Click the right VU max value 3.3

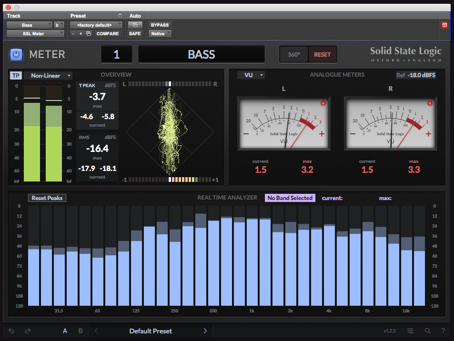point(414,170)
